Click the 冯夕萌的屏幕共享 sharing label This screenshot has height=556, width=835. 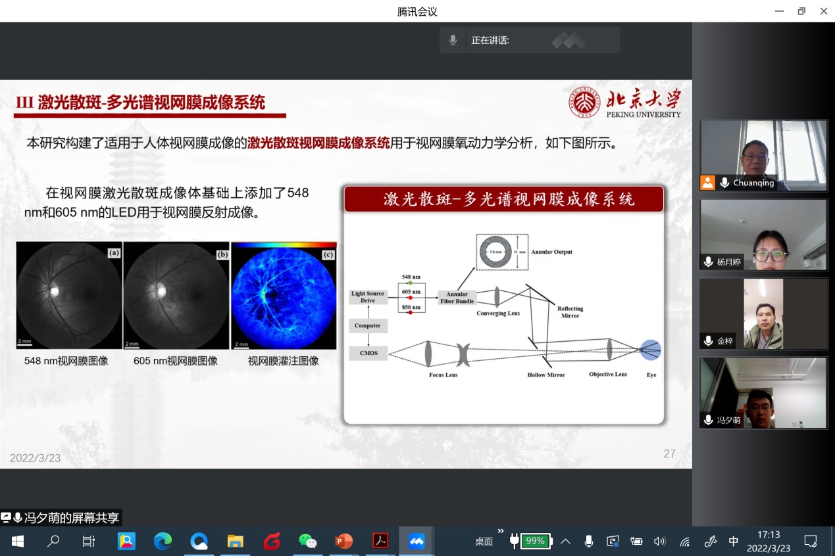coord(61,518)
